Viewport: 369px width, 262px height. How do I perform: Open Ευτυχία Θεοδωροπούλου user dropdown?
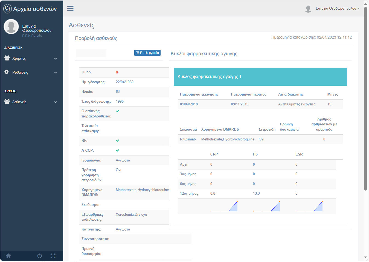click(x=337, y=8)
